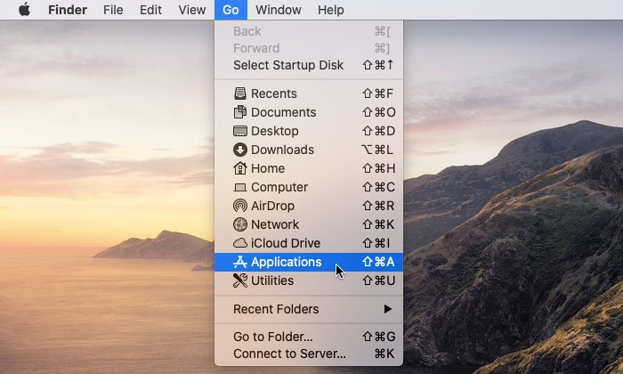
Task: Select the AirDrop text label
Action: coord(272,206)
